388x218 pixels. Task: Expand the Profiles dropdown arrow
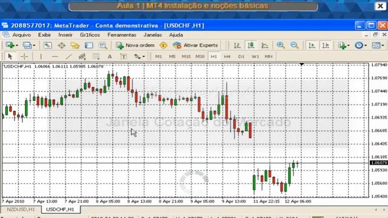(34, 45)
